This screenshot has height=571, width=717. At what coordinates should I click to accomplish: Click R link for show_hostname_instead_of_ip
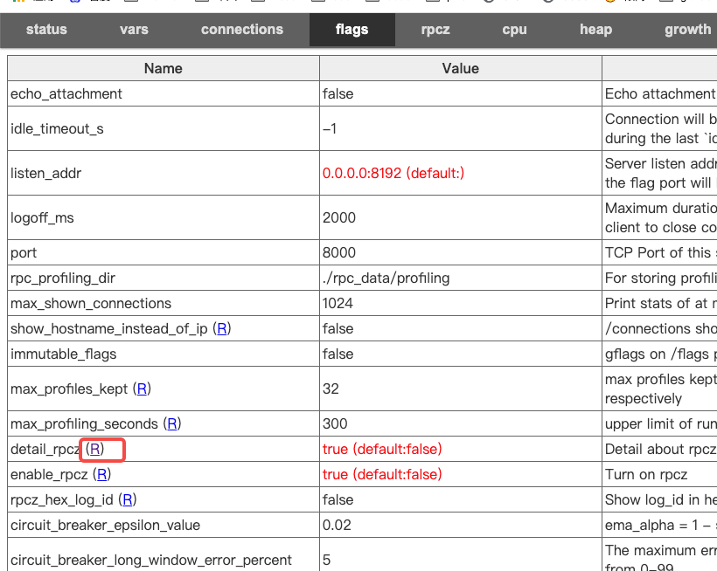(222, 328)
